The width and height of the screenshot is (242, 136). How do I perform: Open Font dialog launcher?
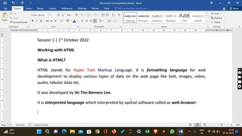click(x=78, y=27)
